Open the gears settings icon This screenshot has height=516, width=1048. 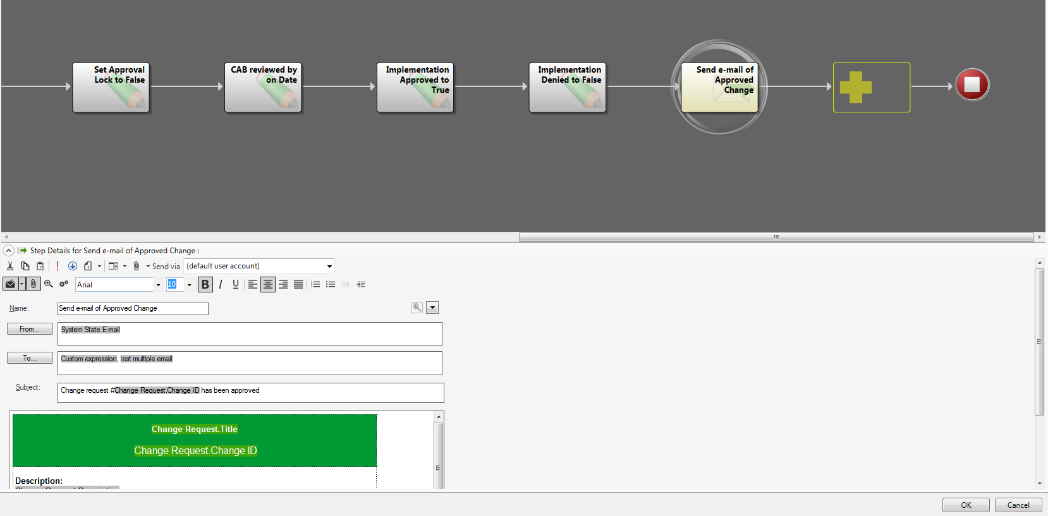click(x=64, y=284)
